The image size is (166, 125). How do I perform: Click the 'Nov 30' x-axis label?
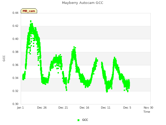click(148, 108)
